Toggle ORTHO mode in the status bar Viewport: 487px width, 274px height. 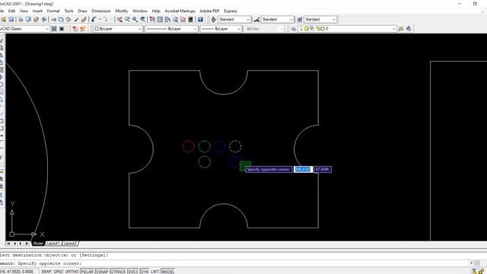tap(72, 272)
